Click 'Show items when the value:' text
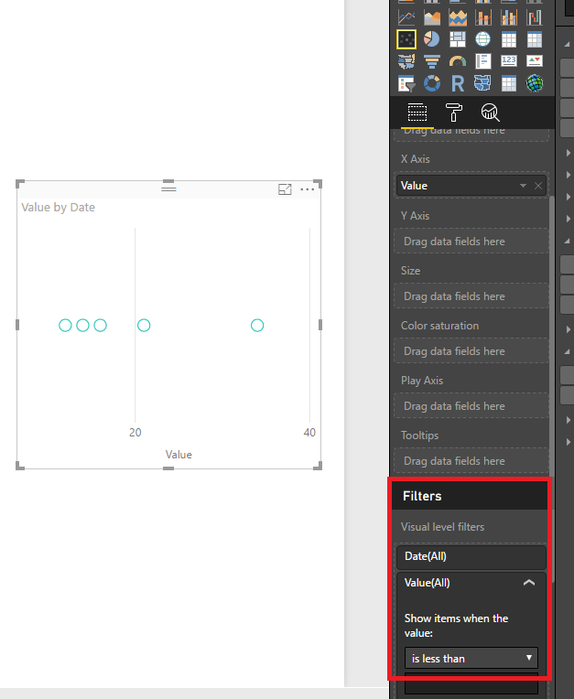This screenshot has width=574, height=699. 456,626
